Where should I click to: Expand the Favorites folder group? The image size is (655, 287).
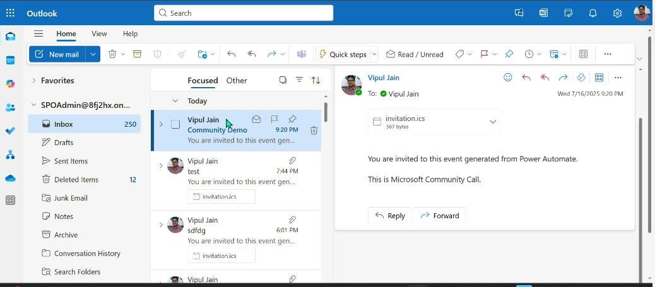(x=34, y=80)
